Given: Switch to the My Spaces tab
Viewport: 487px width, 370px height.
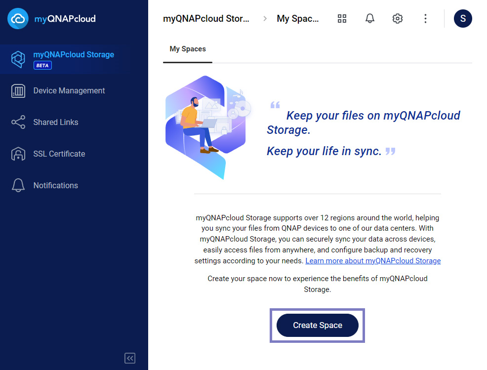Looking at the screenshot, I should (188, 49).
